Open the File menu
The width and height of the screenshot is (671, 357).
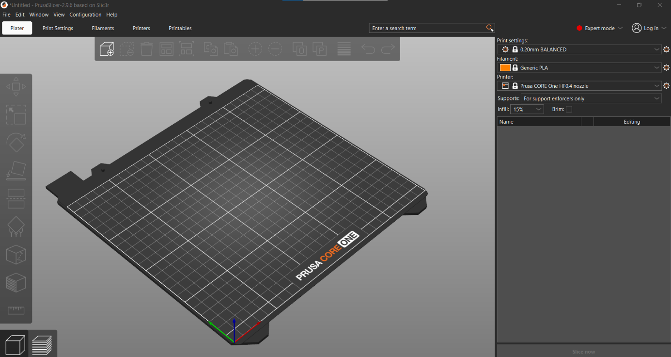6,15
